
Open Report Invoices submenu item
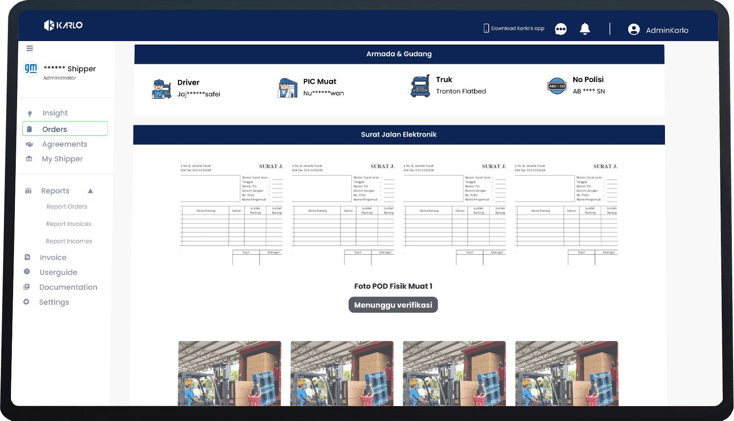point(69,224)
